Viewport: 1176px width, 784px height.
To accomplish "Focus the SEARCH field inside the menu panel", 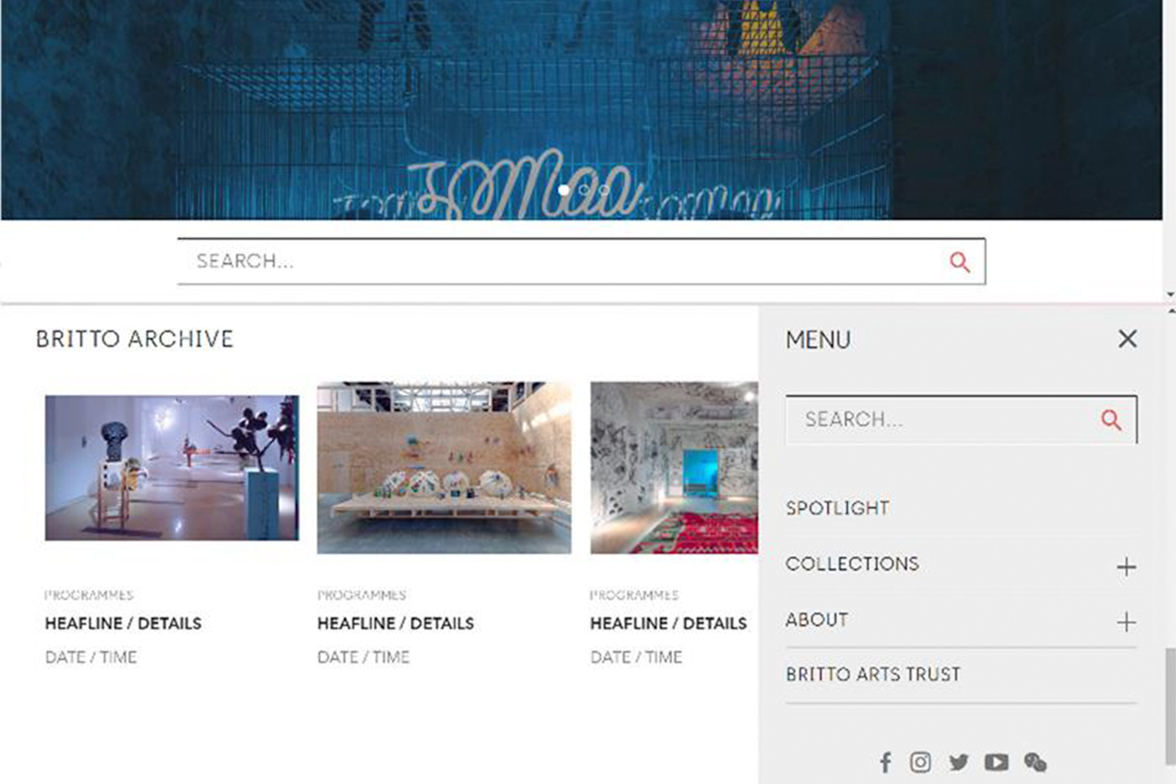I will [961, 420].
